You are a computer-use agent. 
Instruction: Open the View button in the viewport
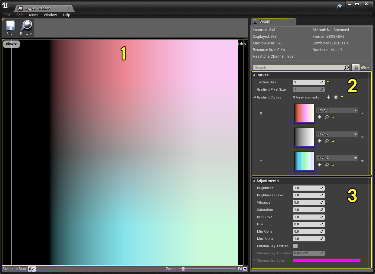11,44
